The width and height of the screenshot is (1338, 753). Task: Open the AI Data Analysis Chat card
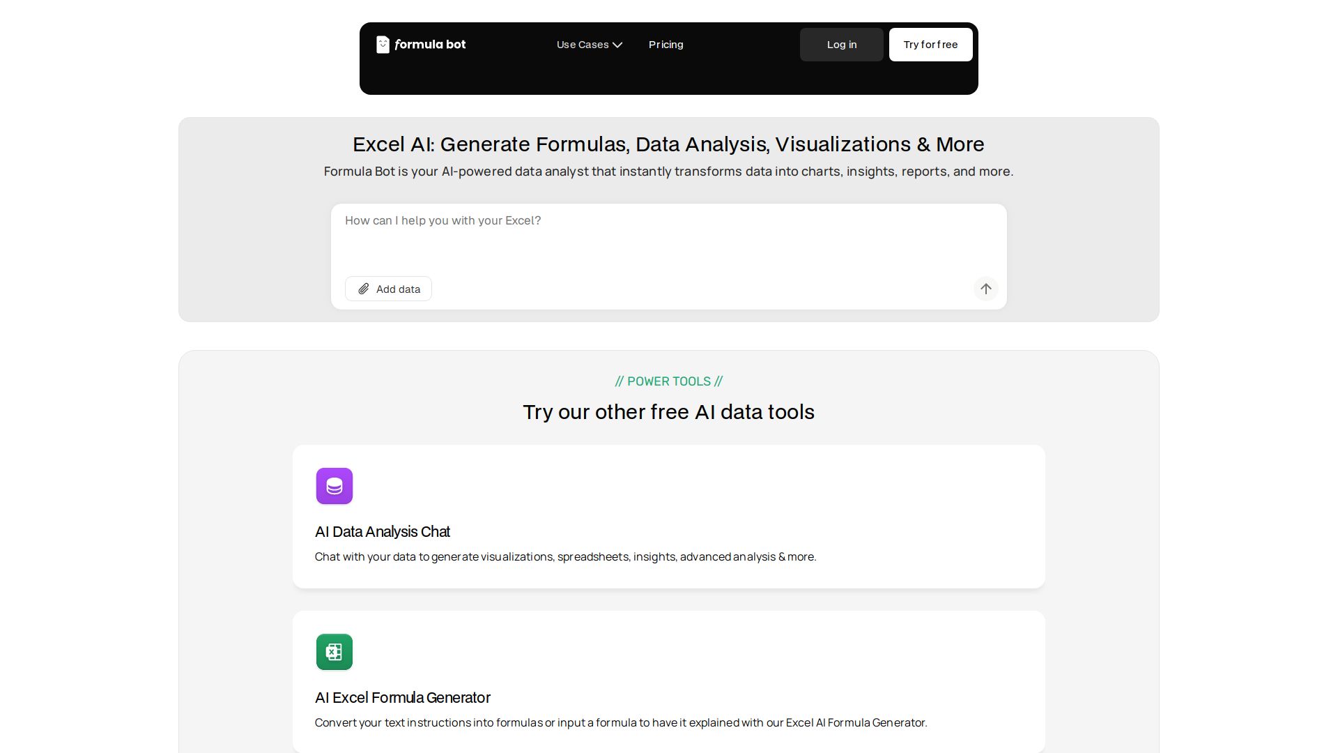coord(668,516)
